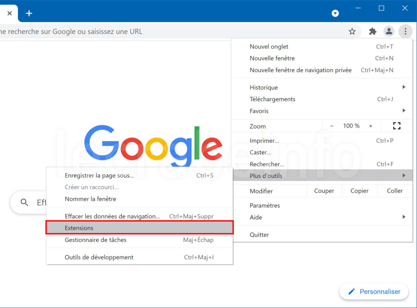
Task: Open Outils de développement
Action: (140, 257)
